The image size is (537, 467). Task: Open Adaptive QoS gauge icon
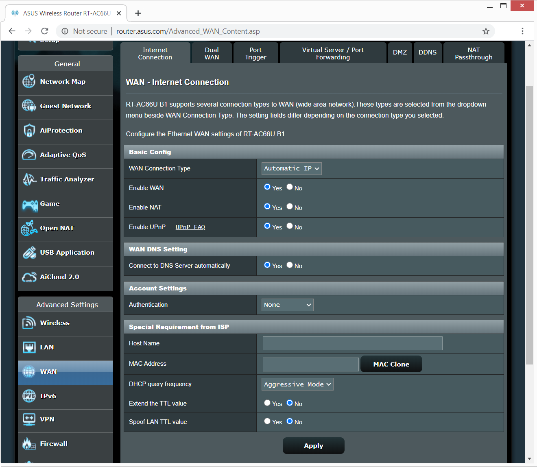(x=29, y=155)
